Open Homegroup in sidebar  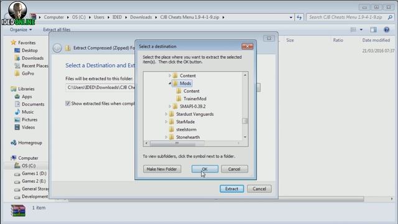click(x=30, y=142)
